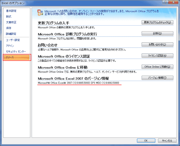
Task: Open the セキュリティ センター category
Action: (16, 51)
